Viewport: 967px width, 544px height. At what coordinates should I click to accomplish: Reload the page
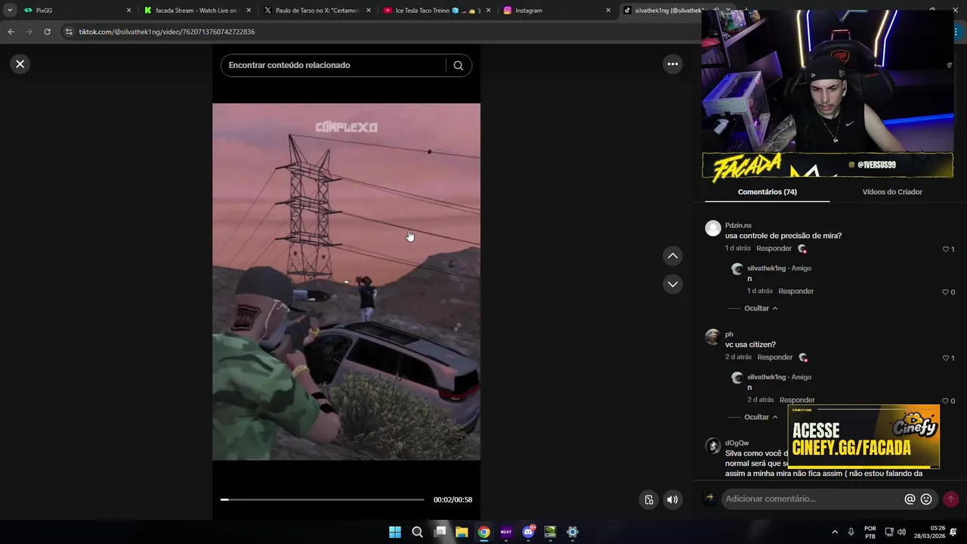(x=47, y=32)
